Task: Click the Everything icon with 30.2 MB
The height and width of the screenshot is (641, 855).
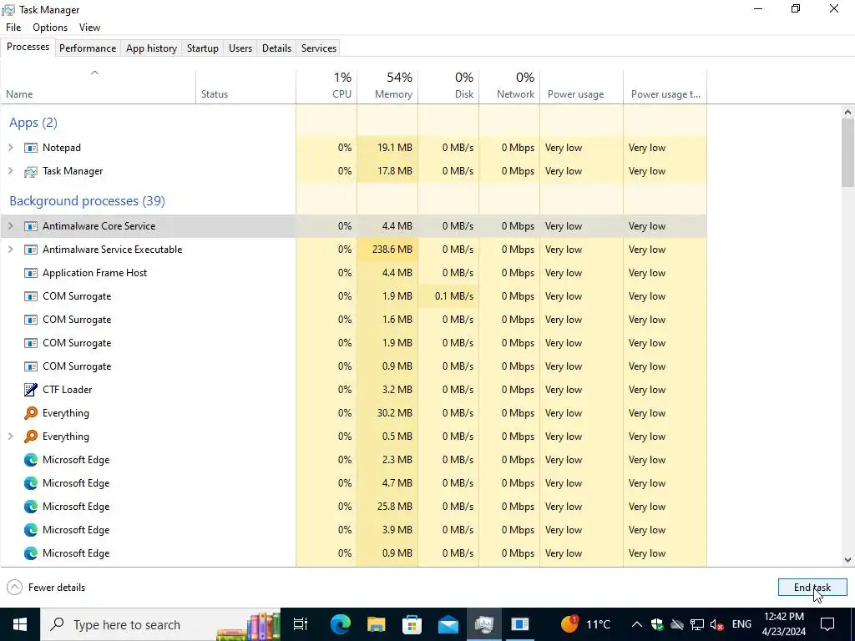Action: (x=31, y=413)
